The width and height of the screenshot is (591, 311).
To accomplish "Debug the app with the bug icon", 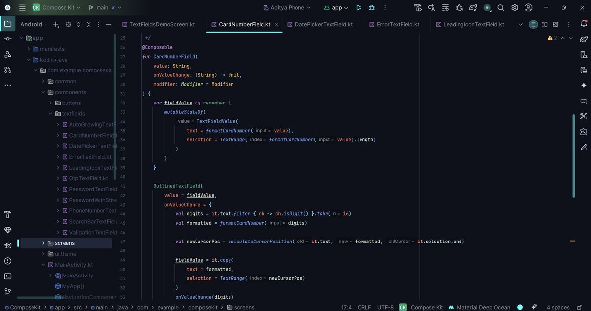I will tap(372, 8).
